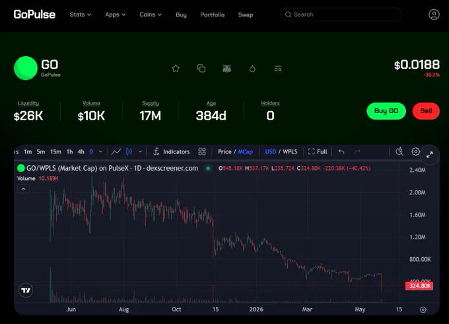Click the red Sell button
The width and height of the screenshot is (449, 324).
(x=426, y=111)
